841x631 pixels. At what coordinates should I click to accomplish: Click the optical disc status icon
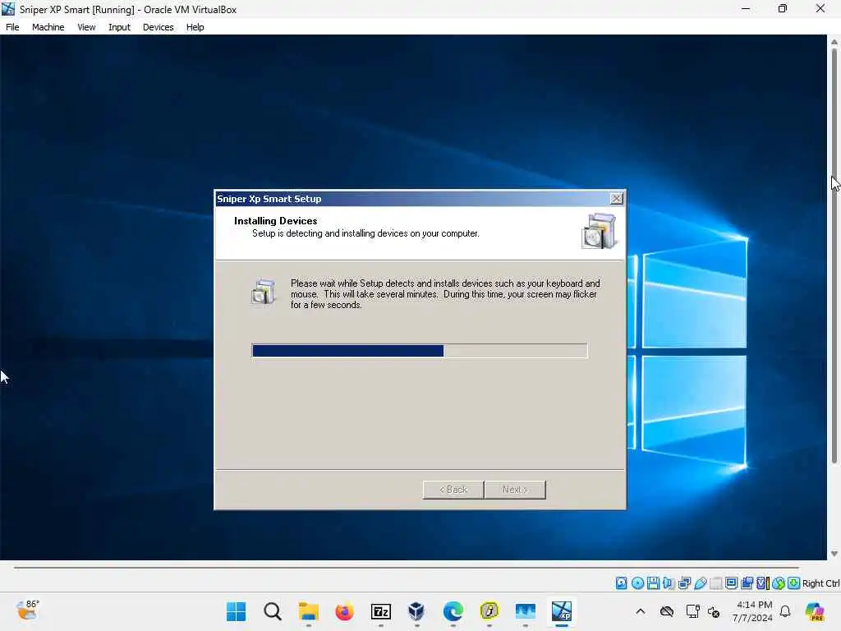coord(637,583)
